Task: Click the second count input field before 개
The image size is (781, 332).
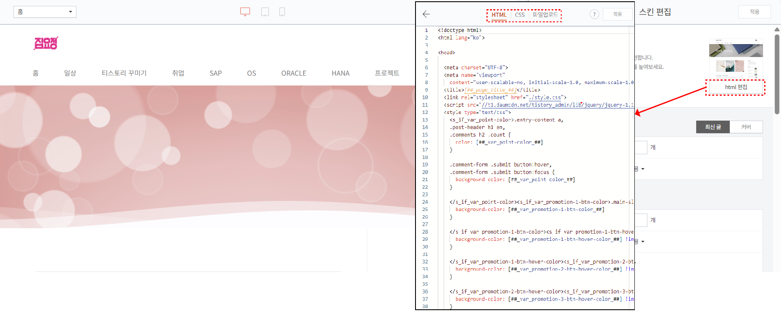Action: click(x=641, y=220)
